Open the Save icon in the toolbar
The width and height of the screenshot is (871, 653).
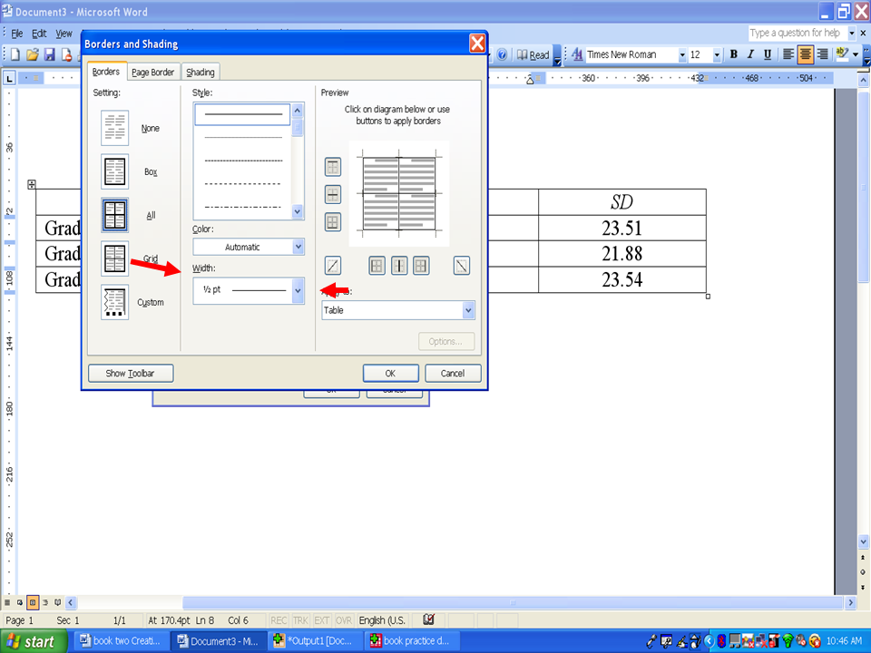point(50,54)
